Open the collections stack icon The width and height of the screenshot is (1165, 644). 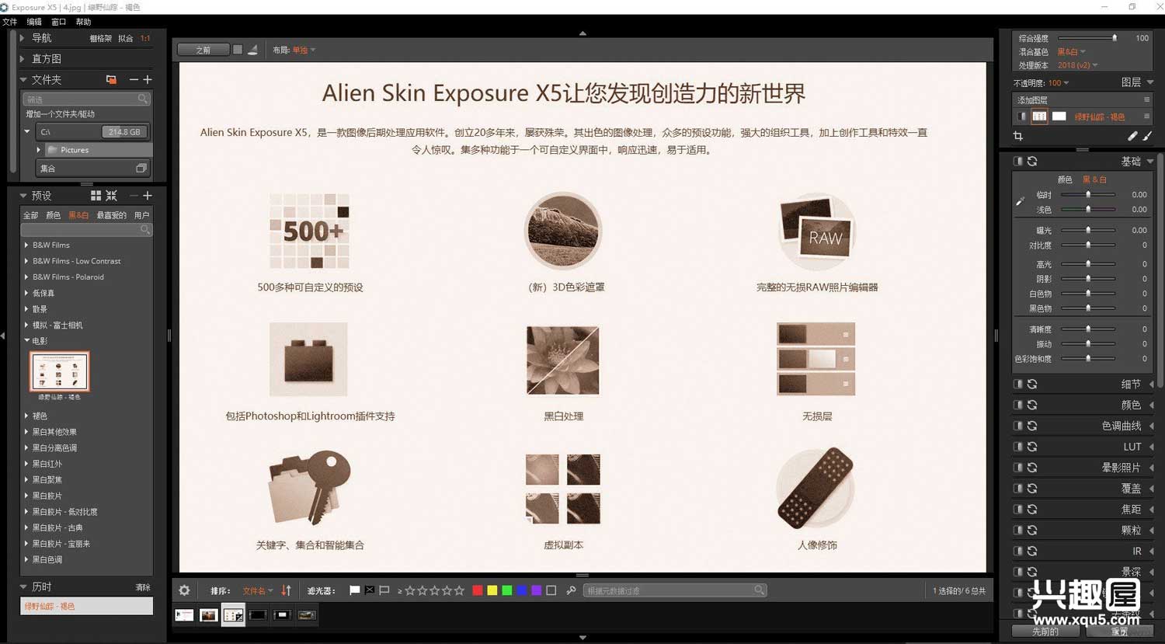(x=141, y=168)
